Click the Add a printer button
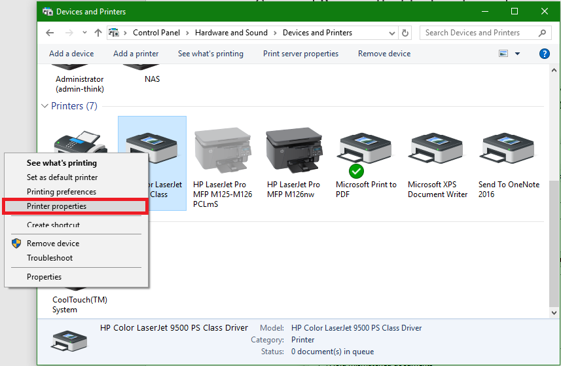The image size is (561, 366). pos(136,54)
